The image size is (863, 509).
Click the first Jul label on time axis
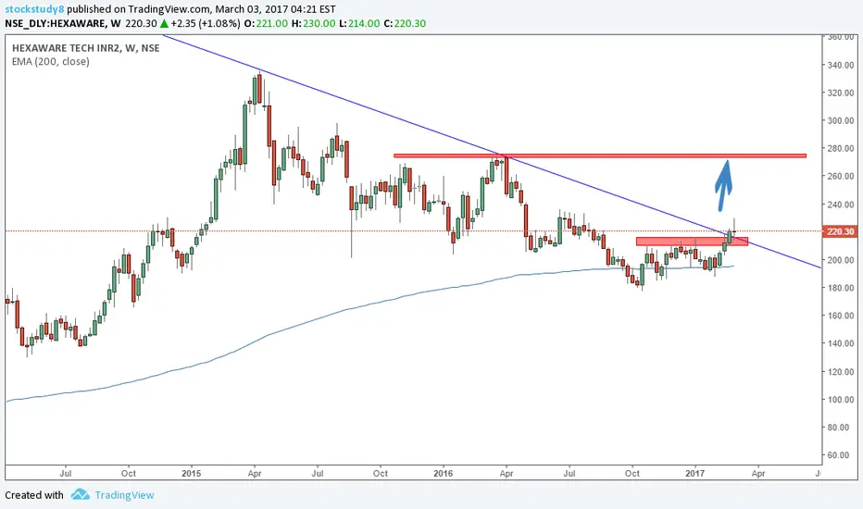coord(66,473)
